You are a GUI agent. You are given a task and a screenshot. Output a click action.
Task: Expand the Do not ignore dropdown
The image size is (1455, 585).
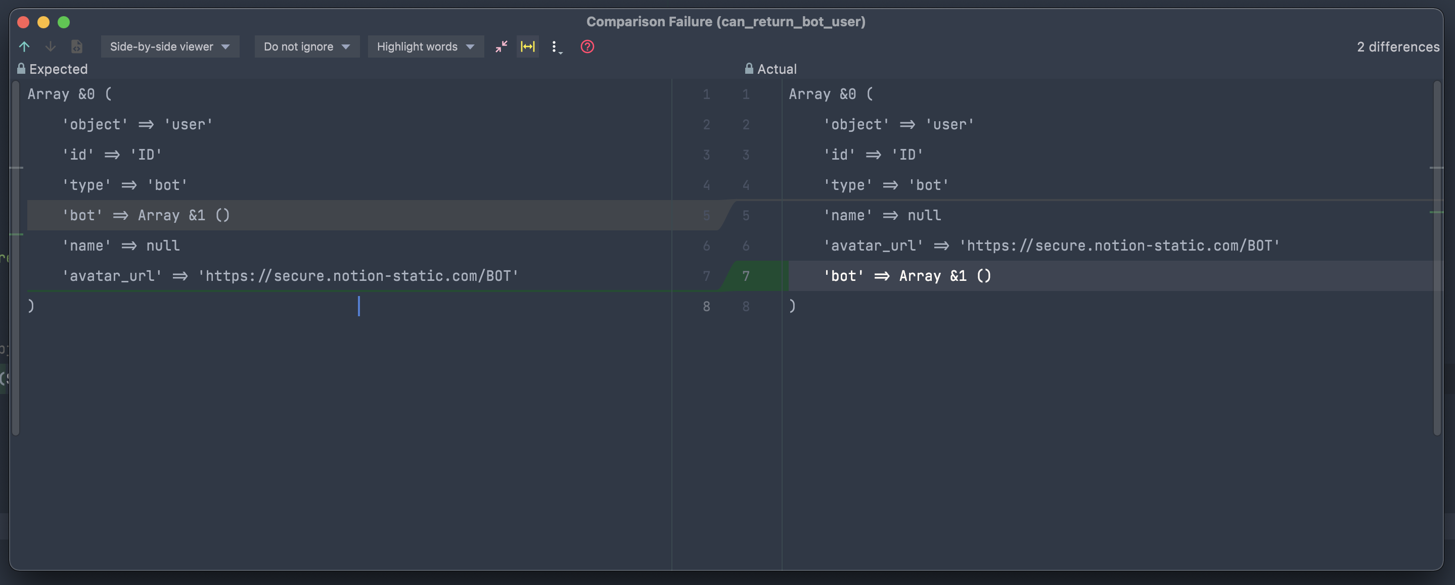[x=307, y=46]
